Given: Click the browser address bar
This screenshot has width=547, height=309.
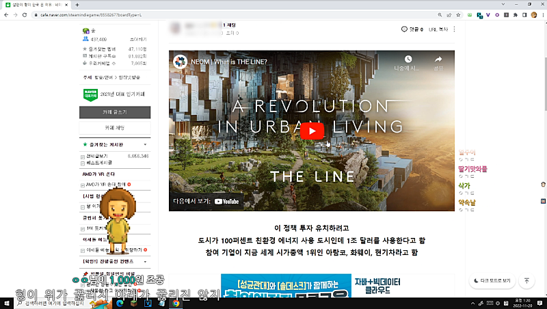Looking at the screenshot, I should pos(205,14).
